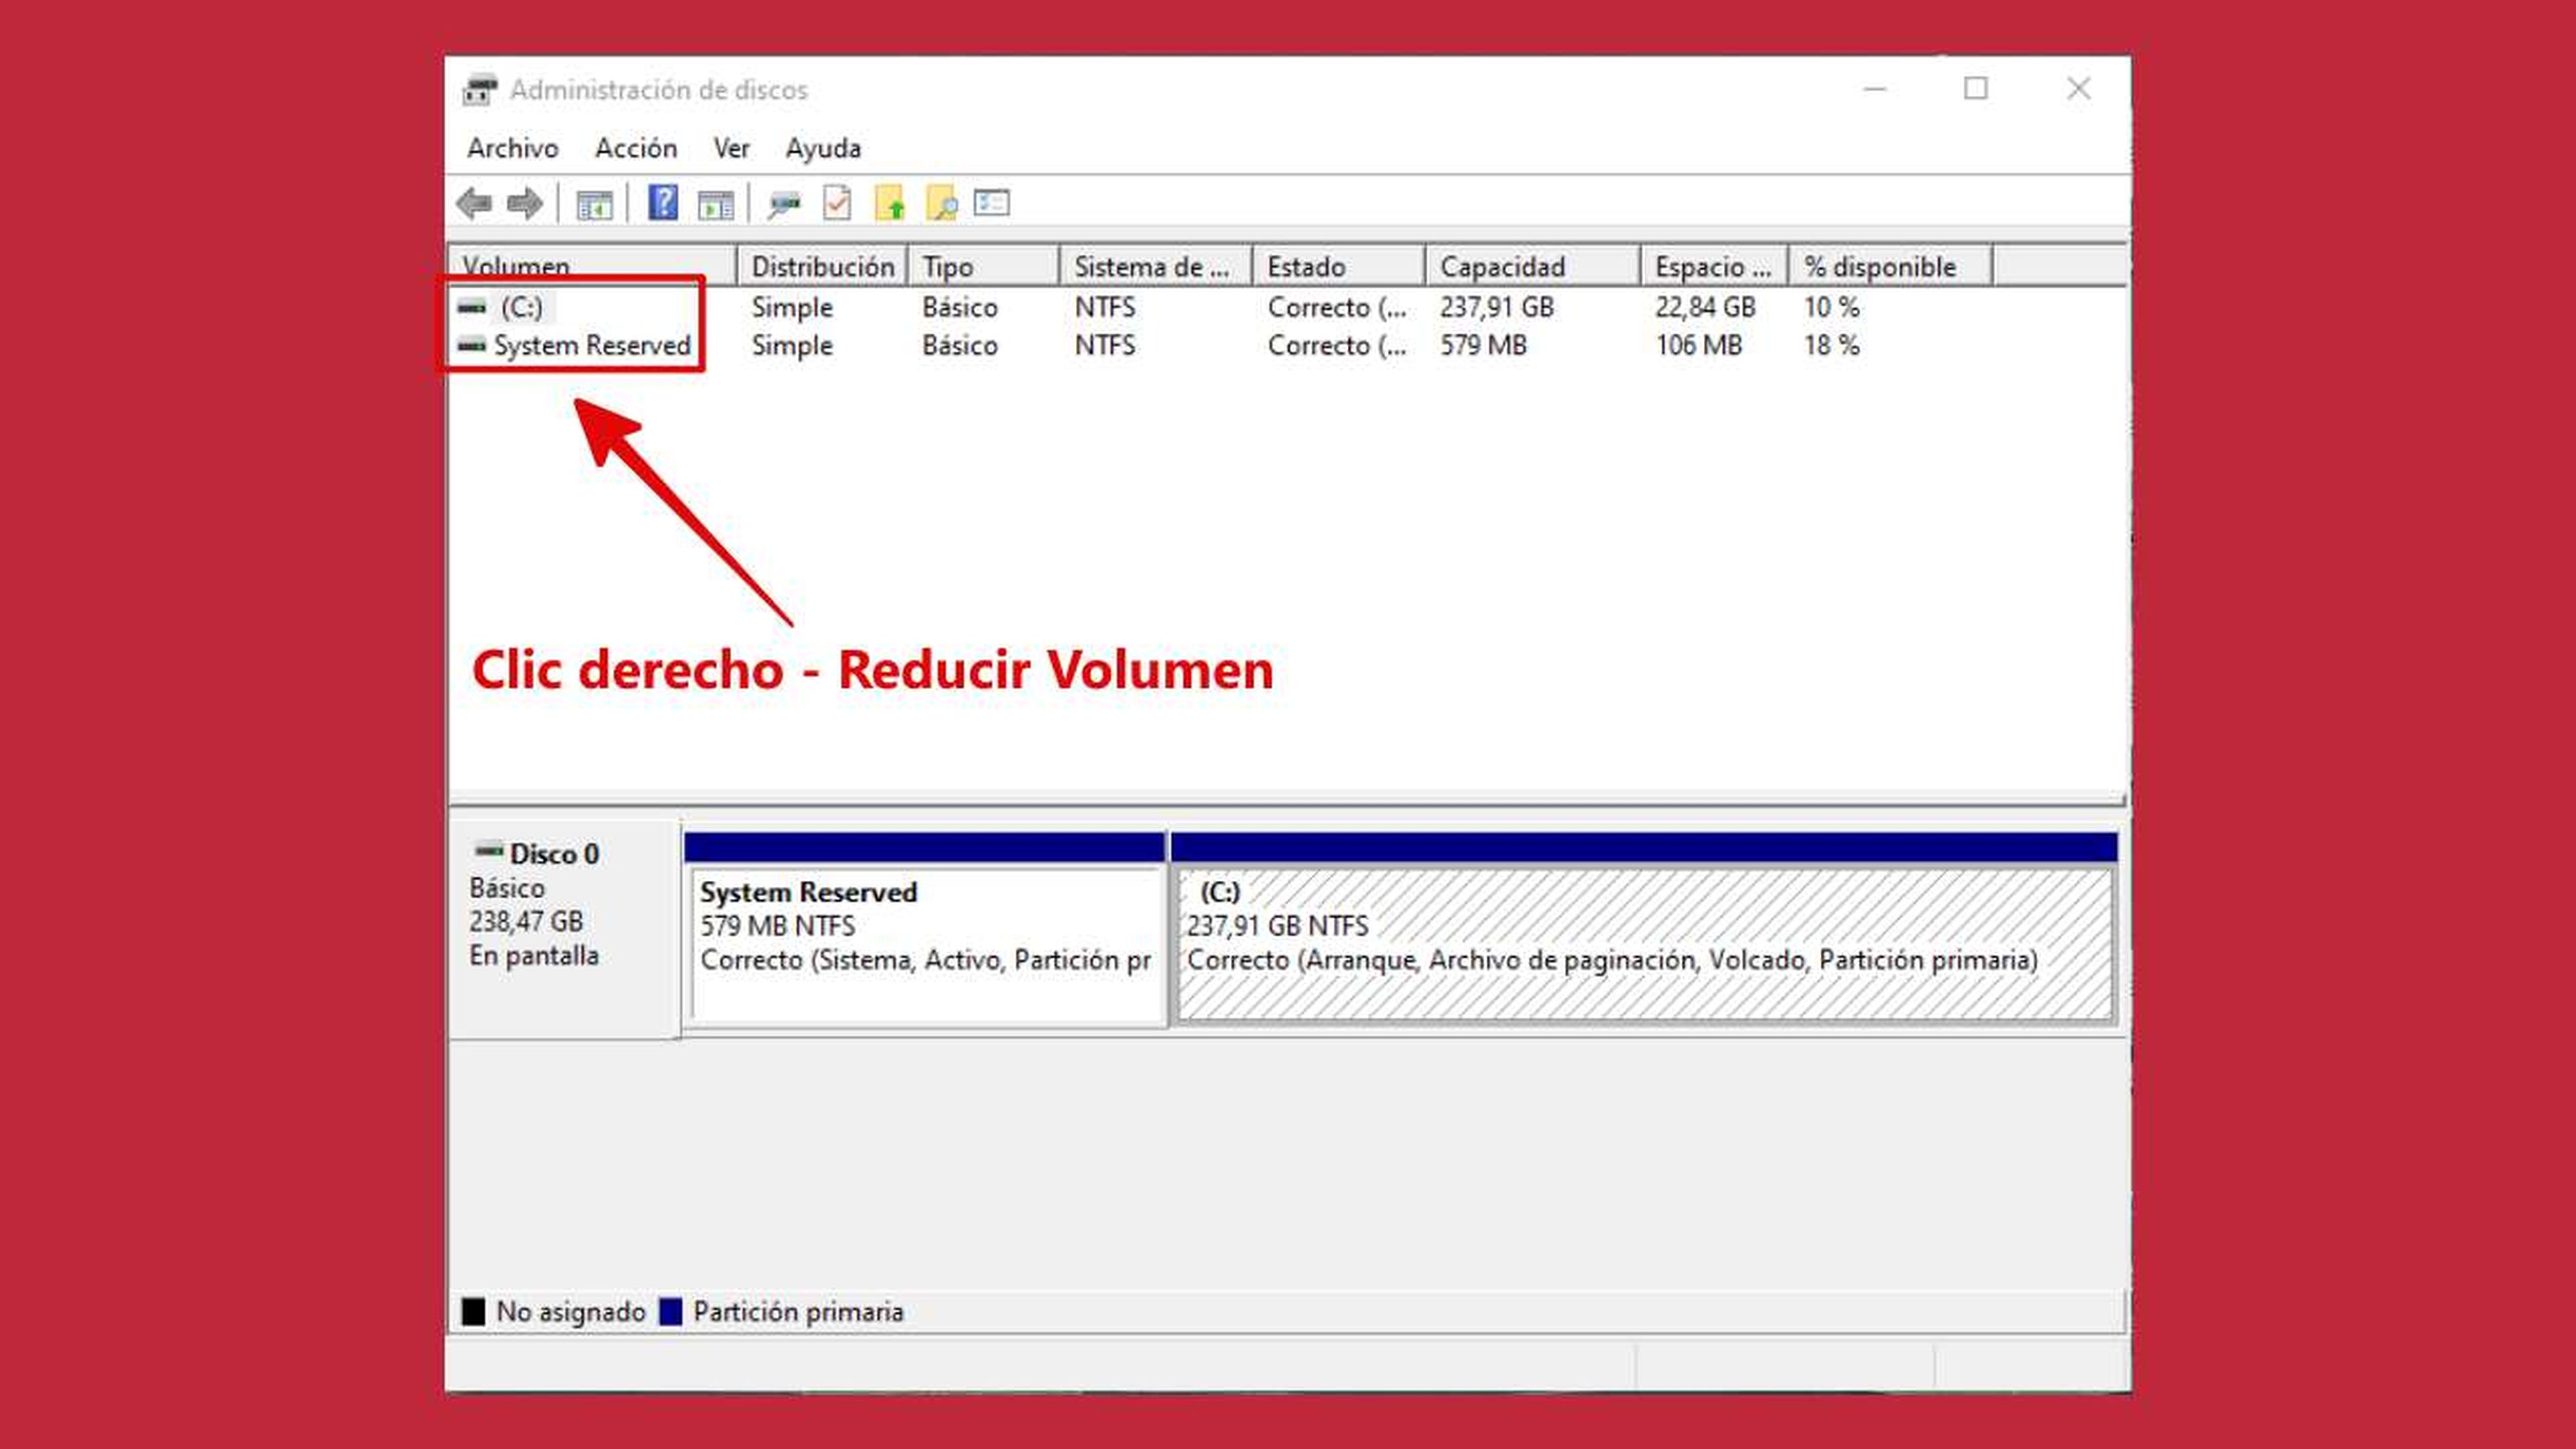
Task: Click the 579 MB capacity cell
Action: pyautogui.click(x=1483, y=346)
